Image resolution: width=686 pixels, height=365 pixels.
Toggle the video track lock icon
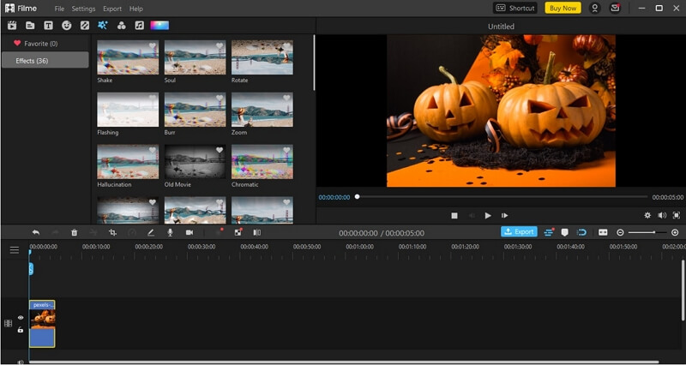pos(20,330)
